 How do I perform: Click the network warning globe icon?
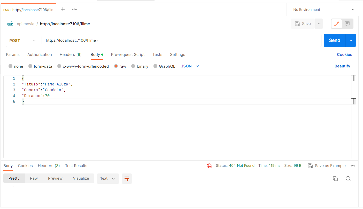pos(210,166)
